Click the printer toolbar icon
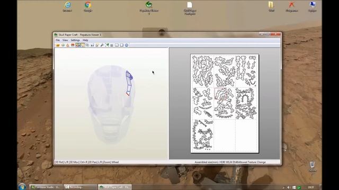Image resolution: width=339 pixels, height=190 pixels. point(112,45)
